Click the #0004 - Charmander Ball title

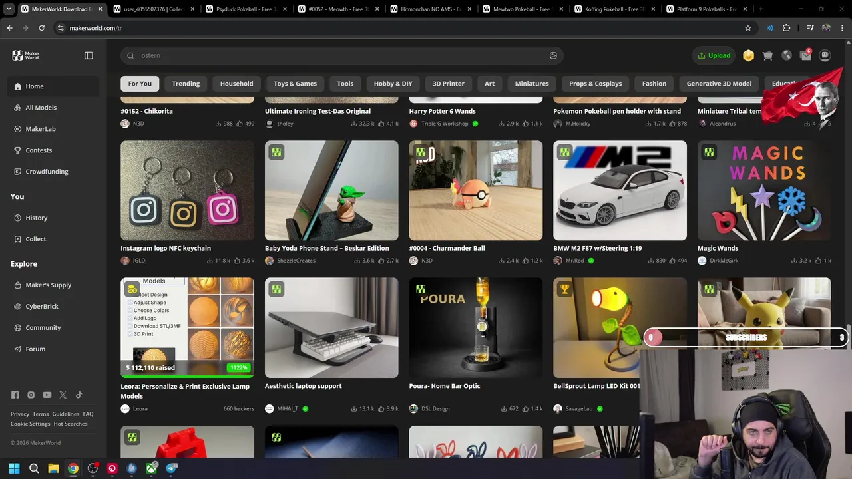[447, 248]
